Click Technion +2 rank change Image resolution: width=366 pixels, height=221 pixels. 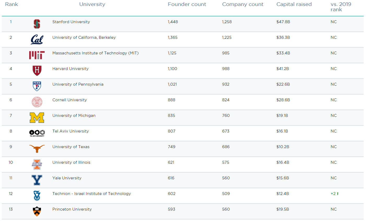tap(333, 194)
